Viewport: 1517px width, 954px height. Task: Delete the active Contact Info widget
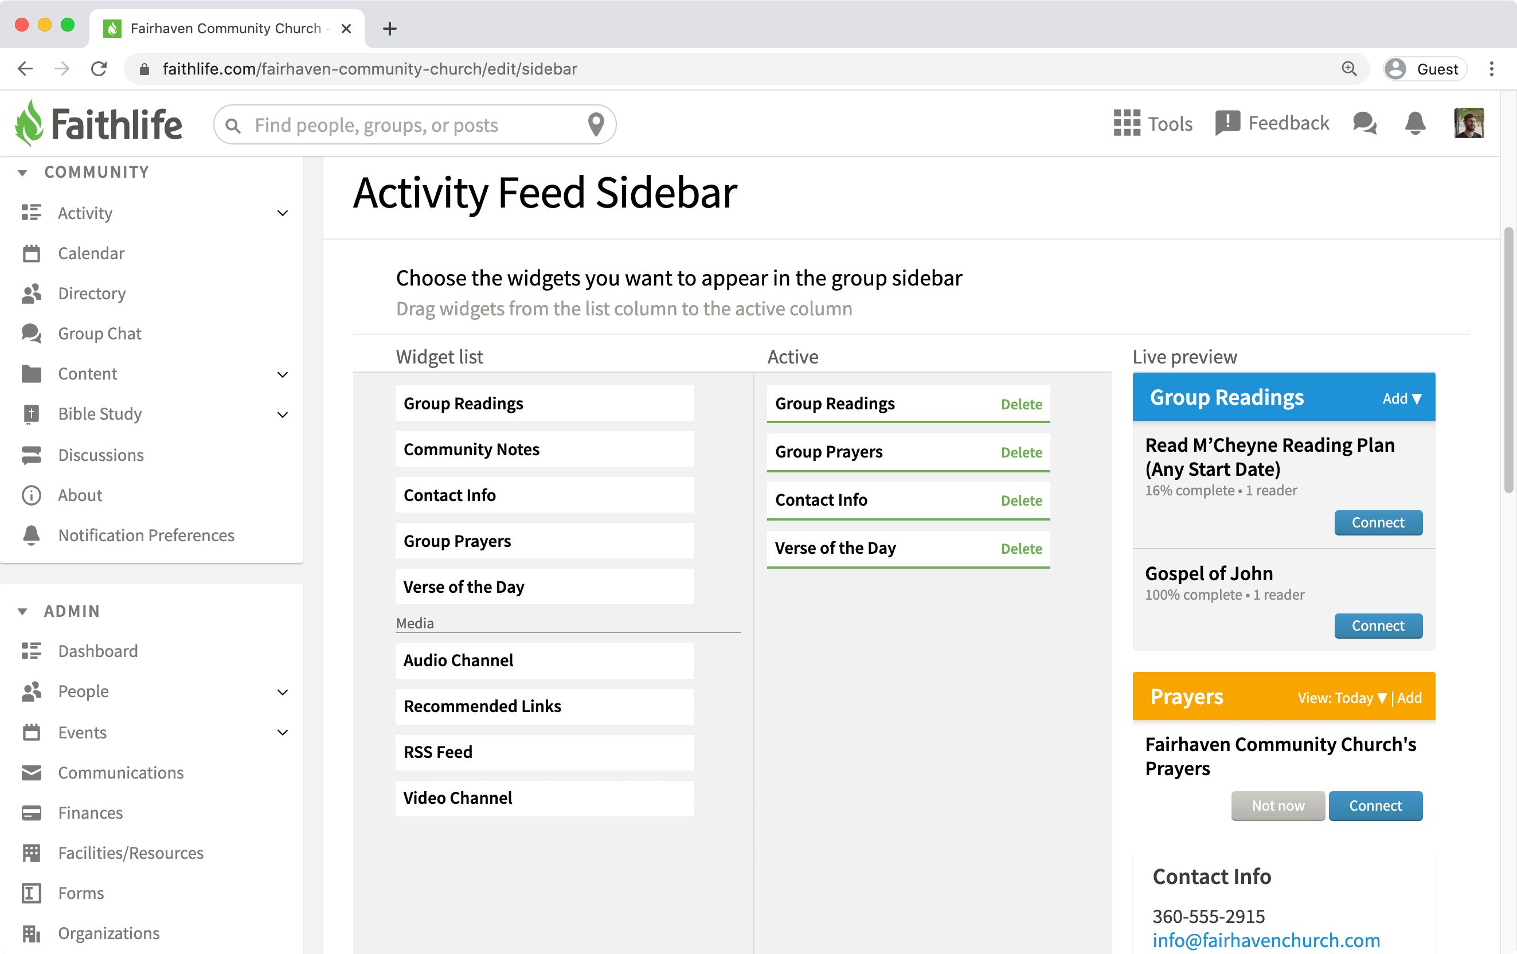pos(1021,501)
